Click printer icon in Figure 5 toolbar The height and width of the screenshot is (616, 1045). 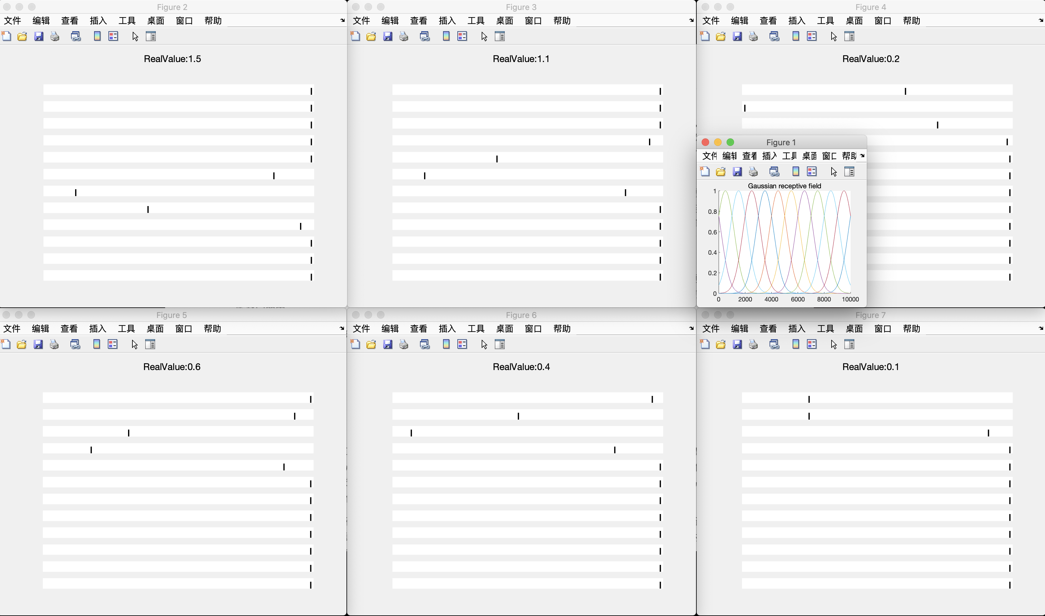click(54, 344)
